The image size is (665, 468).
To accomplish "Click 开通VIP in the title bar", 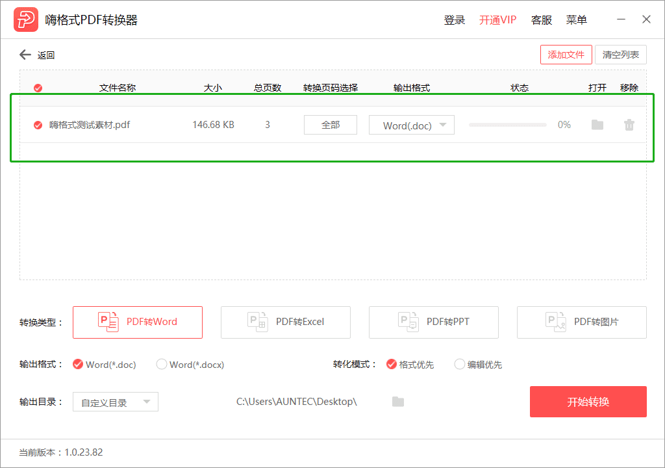I will point(497,20).
